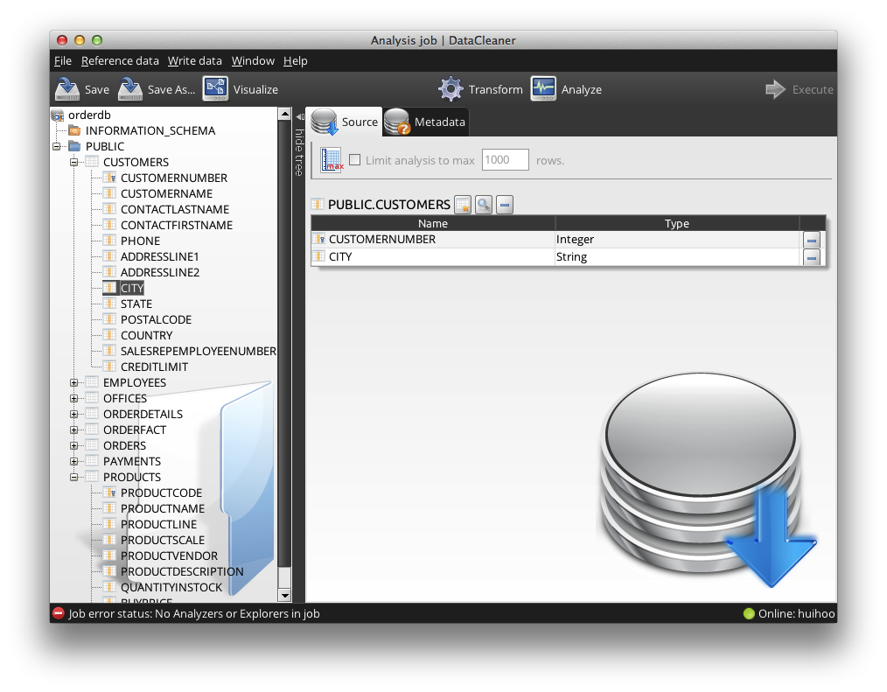Click the max rows input field

pyautogui.click(x=505, y=160)
